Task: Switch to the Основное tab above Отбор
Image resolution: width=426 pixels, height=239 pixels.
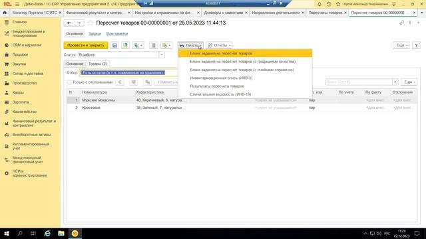Action: 75,64
